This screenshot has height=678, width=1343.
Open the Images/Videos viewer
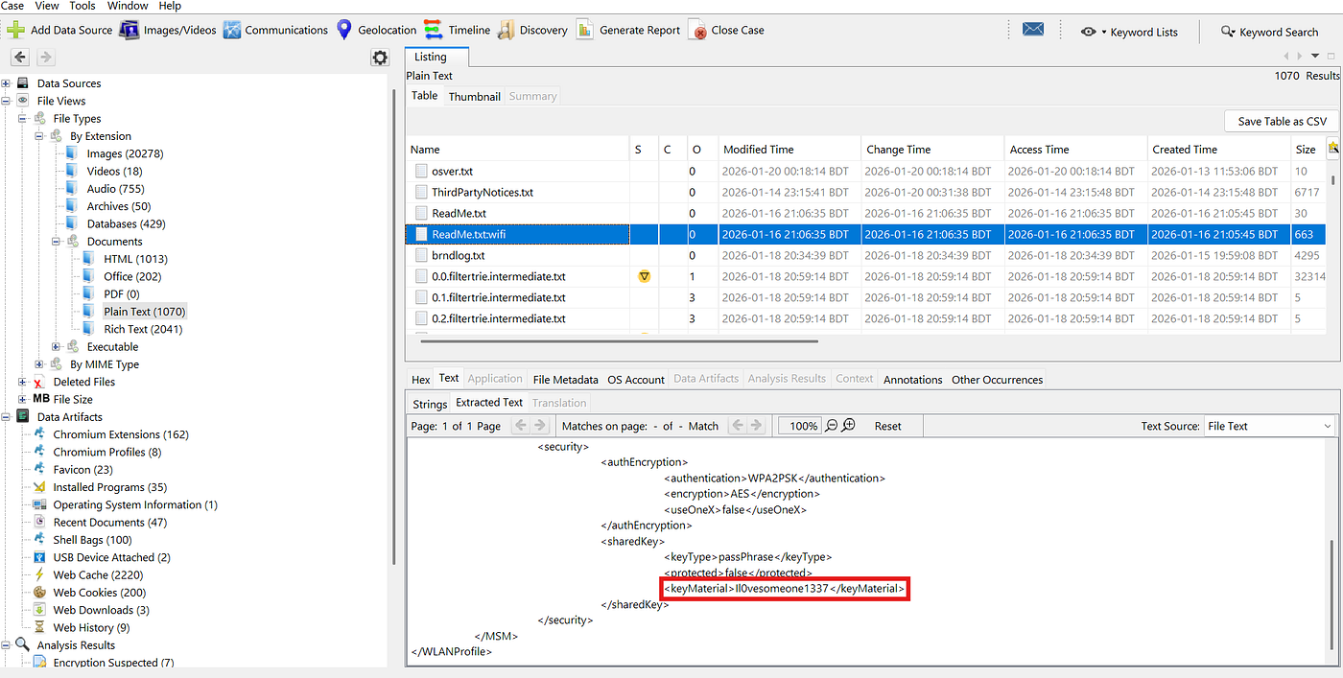click(x=130, y=30)
